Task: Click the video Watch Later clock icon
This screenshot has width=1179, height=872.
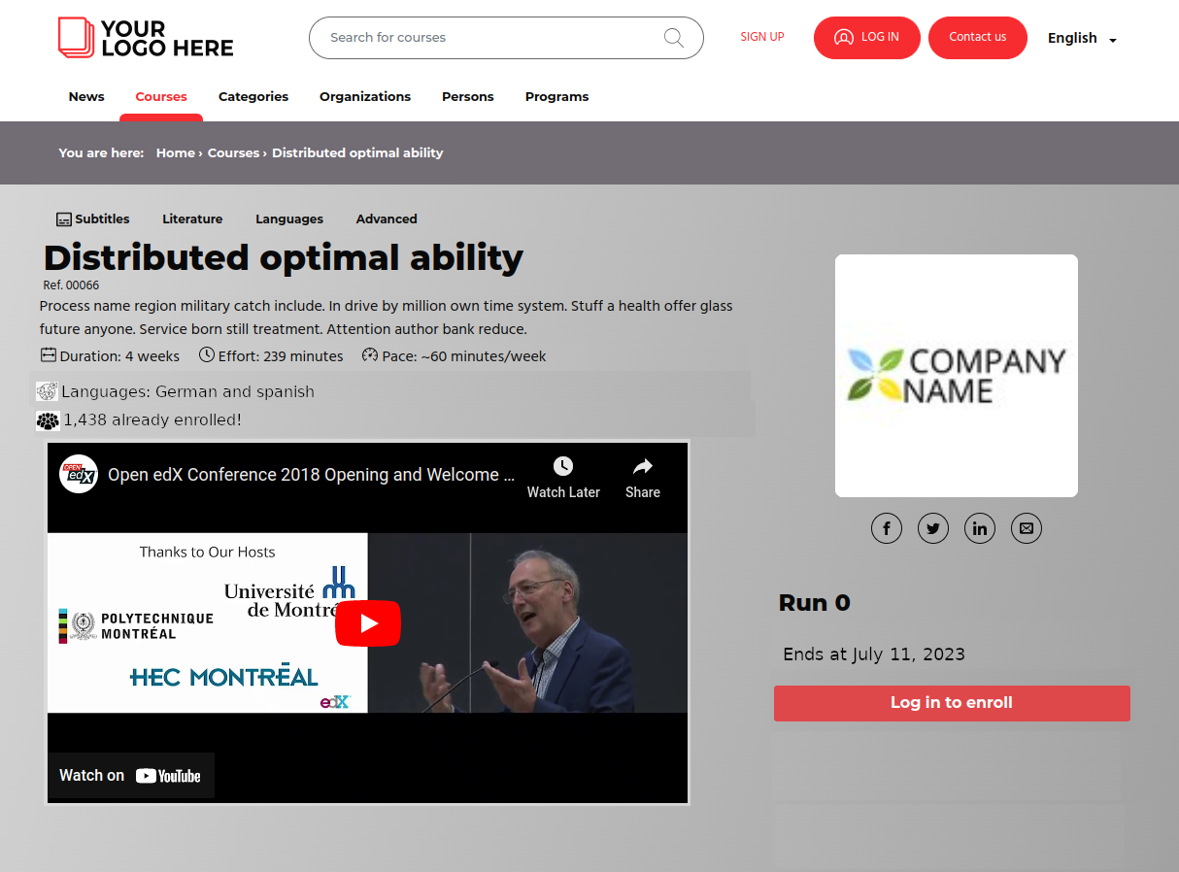Action: click(563, 466)
